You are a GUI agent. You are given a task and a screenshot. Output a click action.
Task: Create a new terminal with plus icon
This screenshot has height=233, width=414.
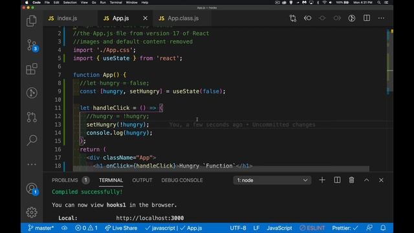pos(322,180)
